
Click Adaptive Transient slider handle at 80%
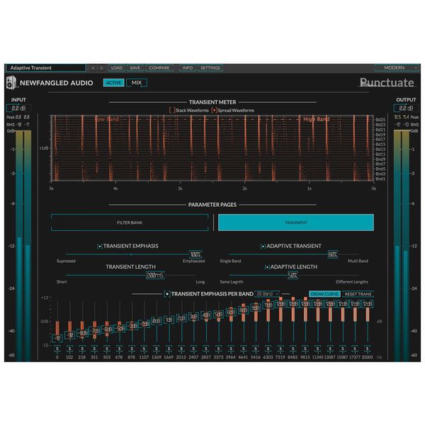(333, 254)
